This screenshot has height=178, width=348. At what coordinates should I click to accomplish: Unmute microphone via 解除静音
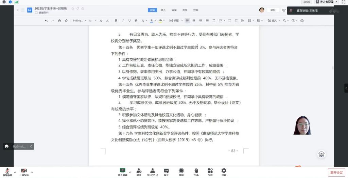point(7,172)
